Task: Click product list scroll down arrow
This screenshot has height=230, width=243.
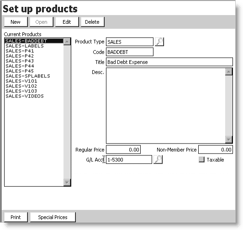Action: (x=67, y=182)
